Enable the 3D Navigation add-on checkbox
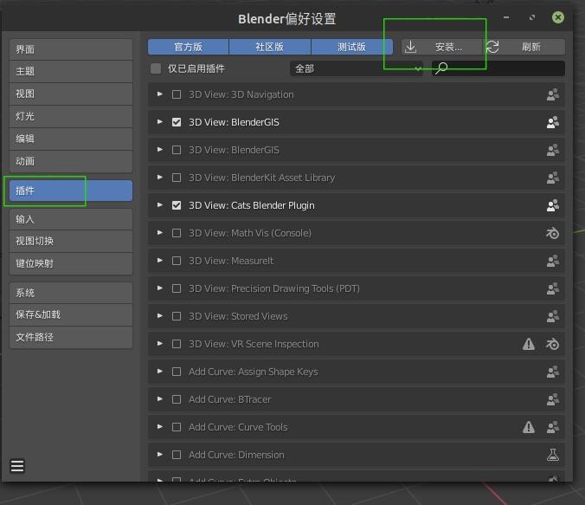Viewport: 585px width, 505px height. (x=177, y=94)
